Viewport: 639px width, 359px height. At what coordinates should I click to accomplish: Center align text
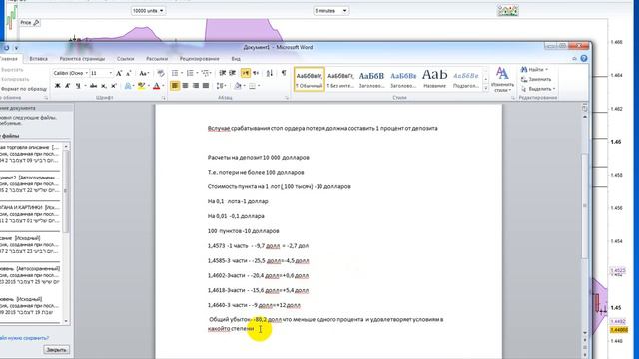click(185, 86)
